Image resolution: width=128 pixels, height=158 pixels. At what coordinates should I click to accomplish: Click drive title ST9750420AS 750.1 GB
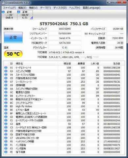click(64, 24)
